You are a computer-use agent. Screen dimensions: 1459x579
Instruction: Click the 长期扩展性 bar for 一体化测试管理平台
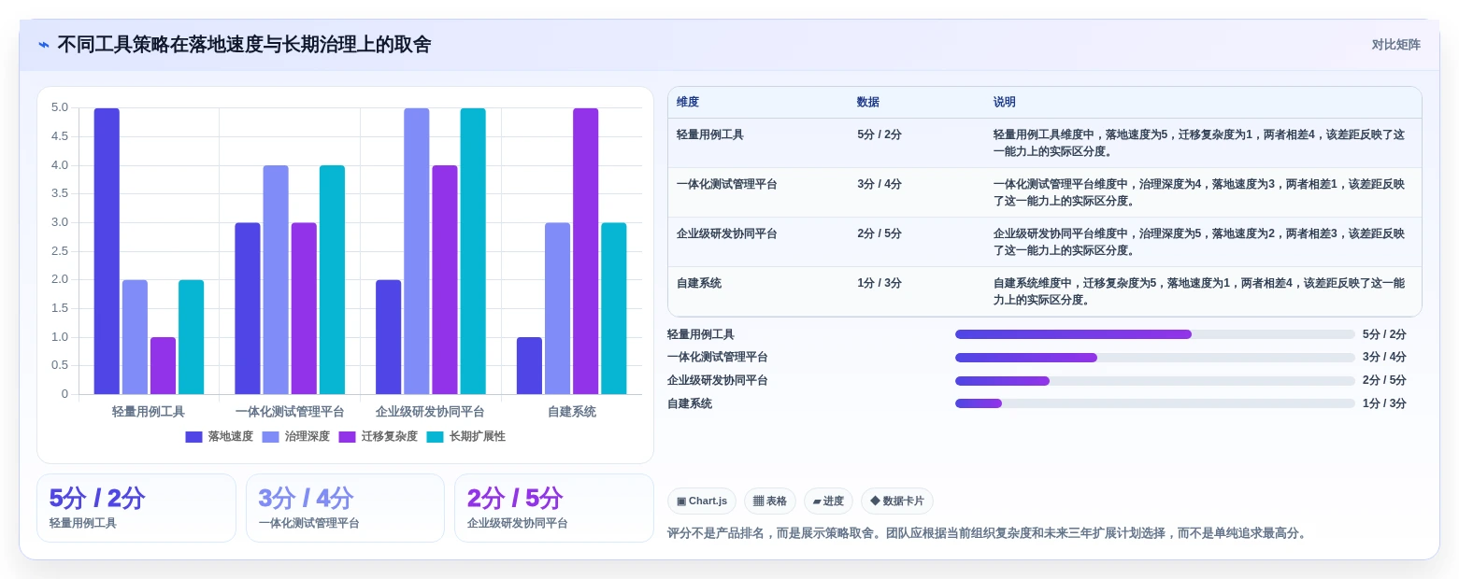[x=332, y=280]
